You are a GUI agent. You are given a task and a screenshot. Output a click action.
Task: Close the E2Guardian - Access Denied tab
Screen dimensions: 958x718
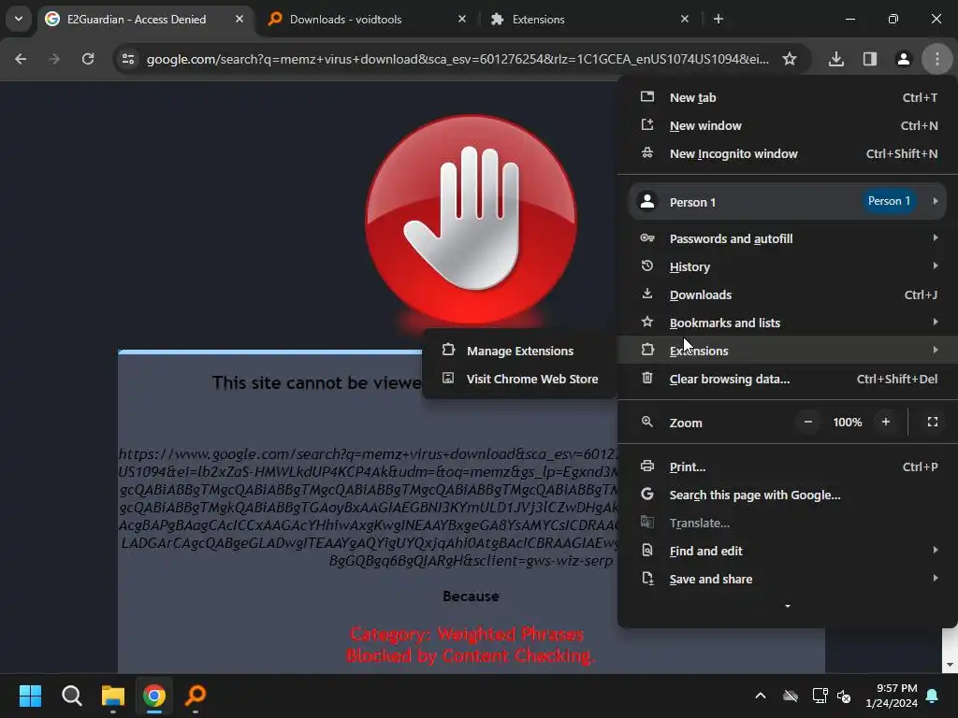coord(239,19)
